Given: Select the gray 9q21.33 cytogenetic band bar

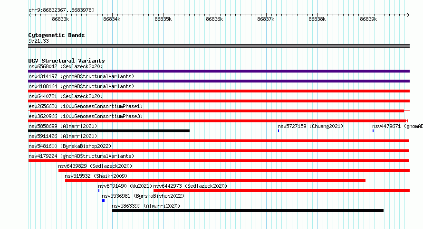Looking at the screenshot, I should (x=219, y=46).
